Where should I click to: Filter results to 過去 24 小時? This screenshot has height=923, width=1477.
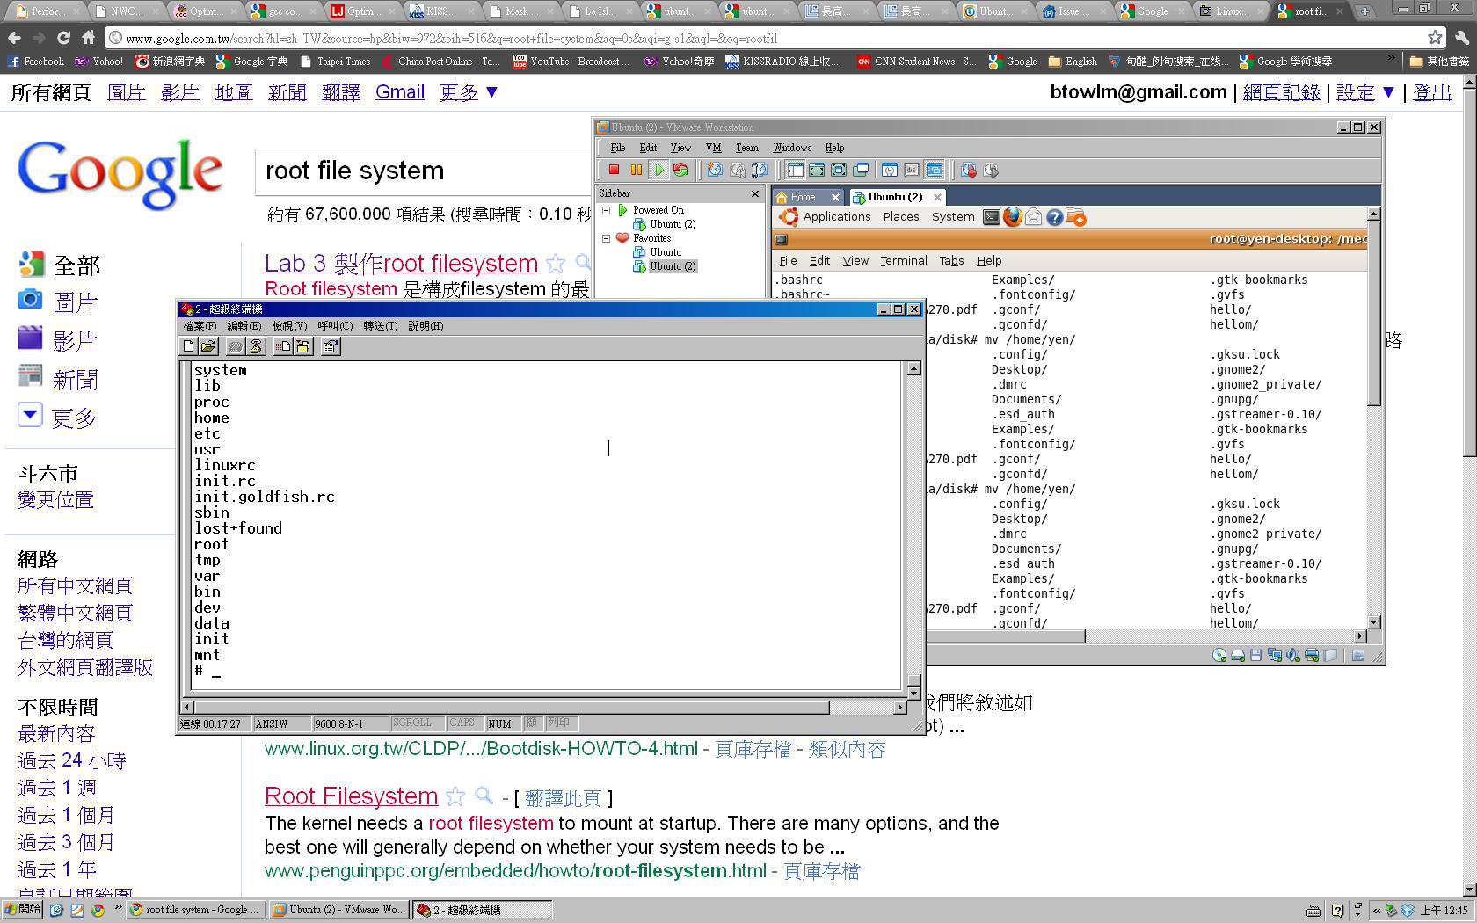pyautogui.click(x=72, y=760)
